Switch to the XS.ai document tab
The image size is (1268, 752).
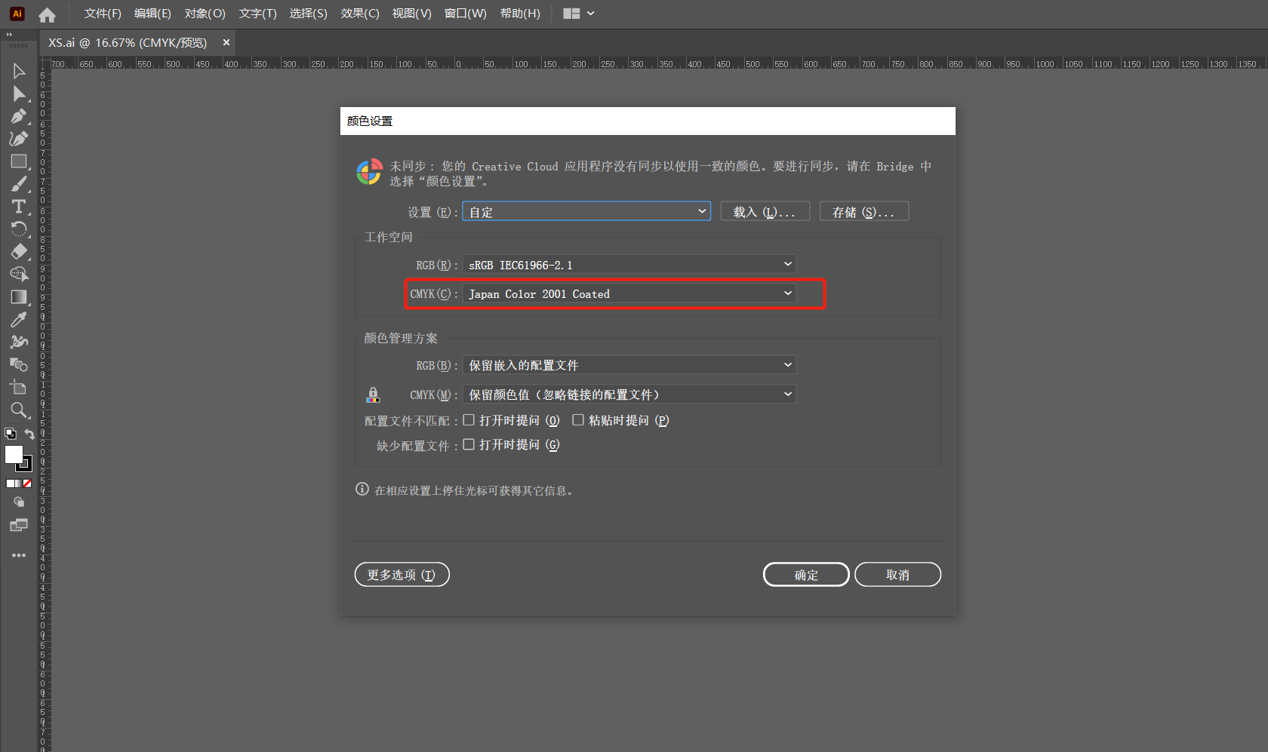click(127, 42)
